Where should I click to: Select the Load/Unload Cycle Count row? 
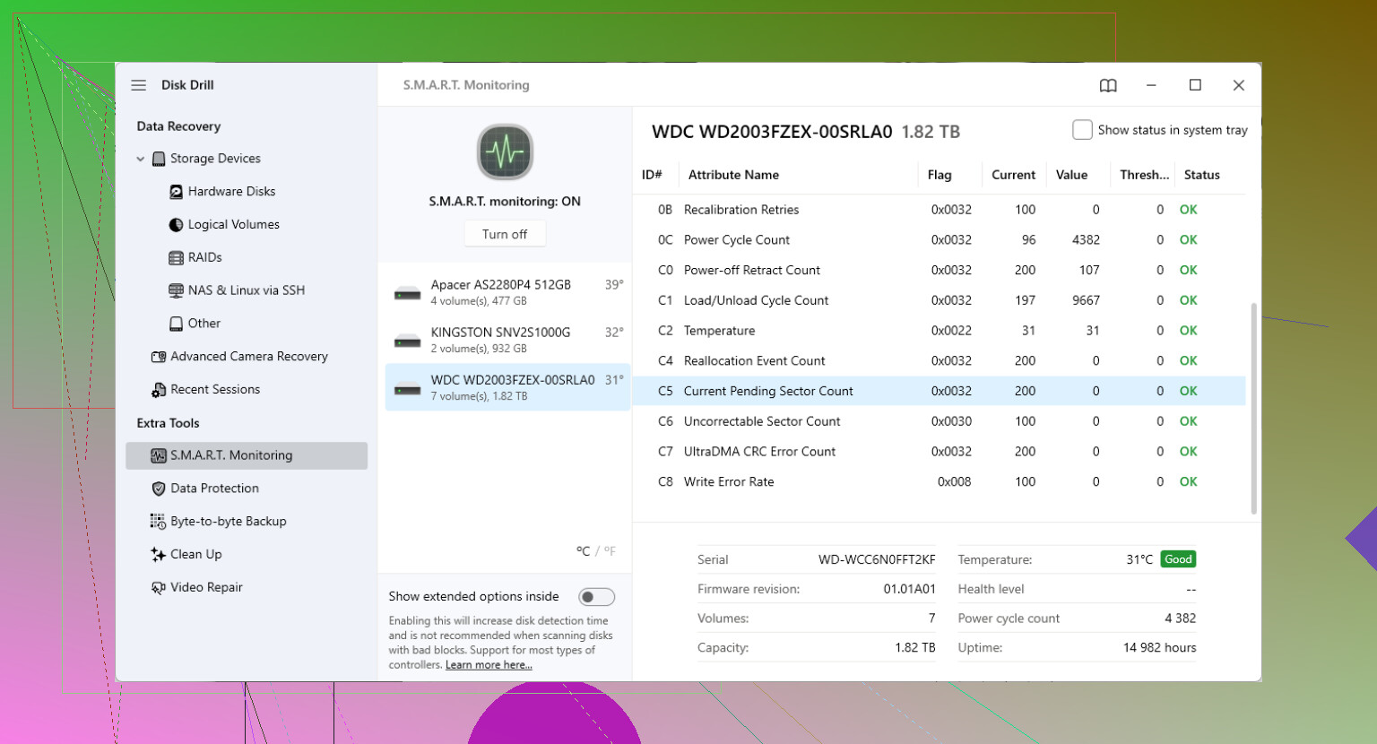pos(940,300)
